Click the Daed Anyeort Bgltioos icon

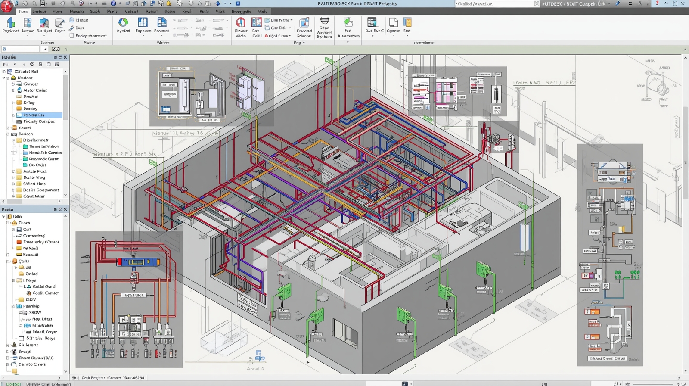pyautogui.click(x=324, y=21)
